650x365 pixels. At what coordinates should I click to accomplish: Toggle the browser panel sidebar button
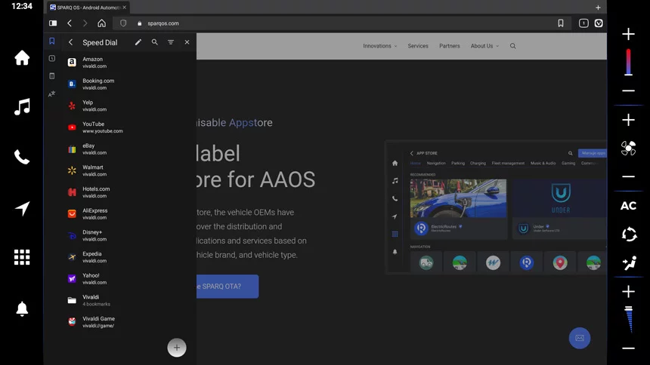tap(53, 23)
